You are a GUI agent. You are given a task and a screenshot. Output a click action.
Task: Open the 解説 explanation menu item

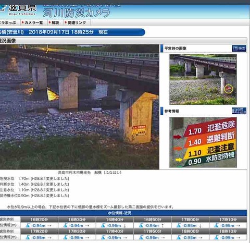click(x=55, y=22)
